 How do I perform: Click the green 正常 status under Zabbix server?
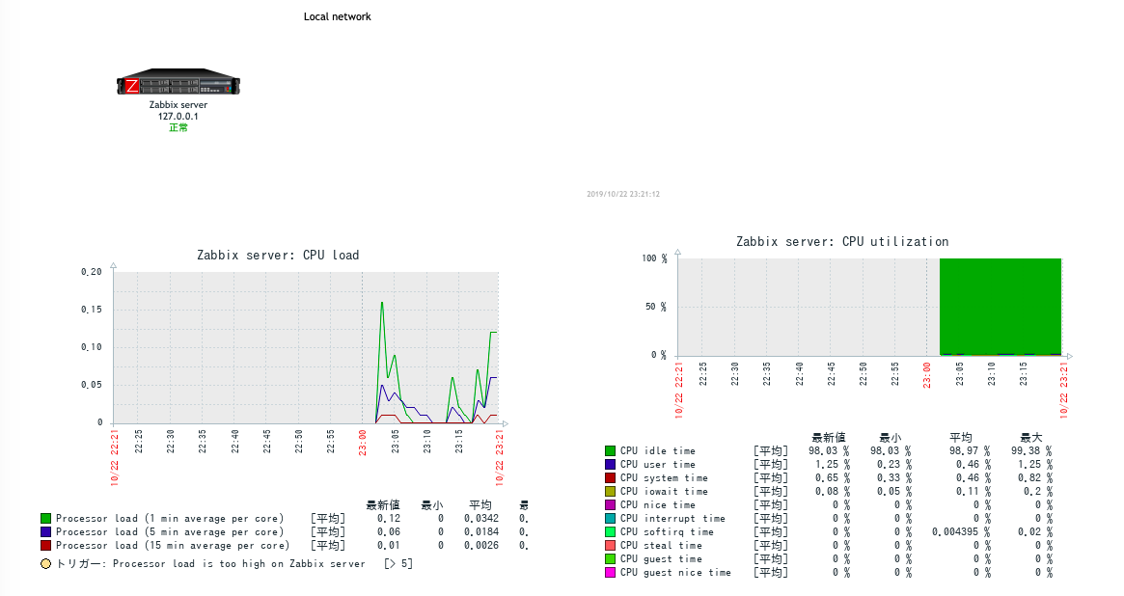click(x=178, y=127)
